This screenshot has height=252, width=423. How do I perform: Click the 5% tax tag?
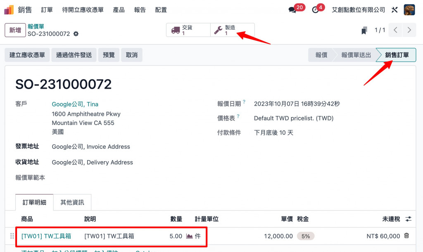pos(306,236)
